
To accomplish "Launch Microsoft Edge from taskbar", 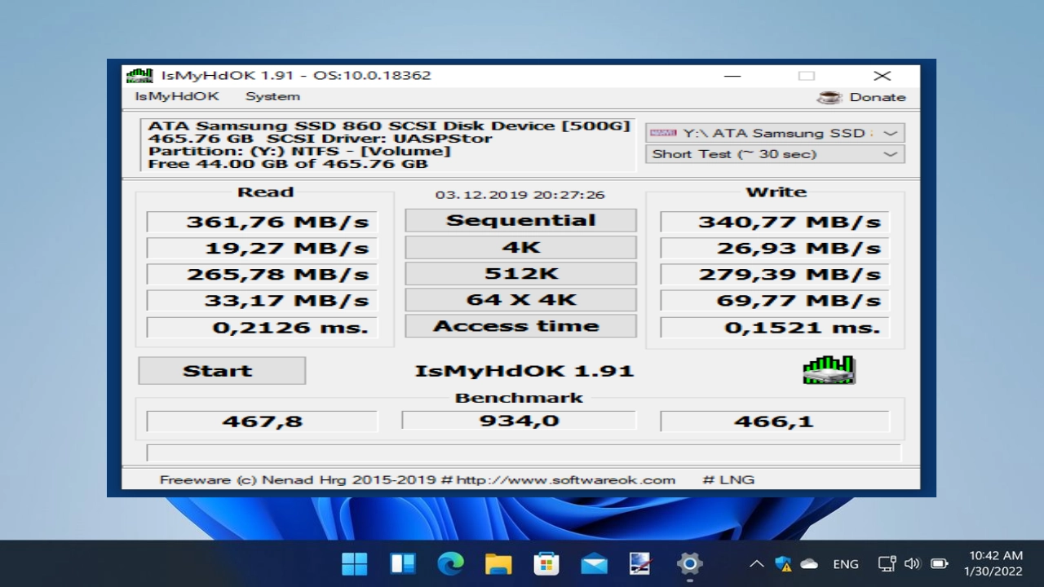I will tap(450, 563).
